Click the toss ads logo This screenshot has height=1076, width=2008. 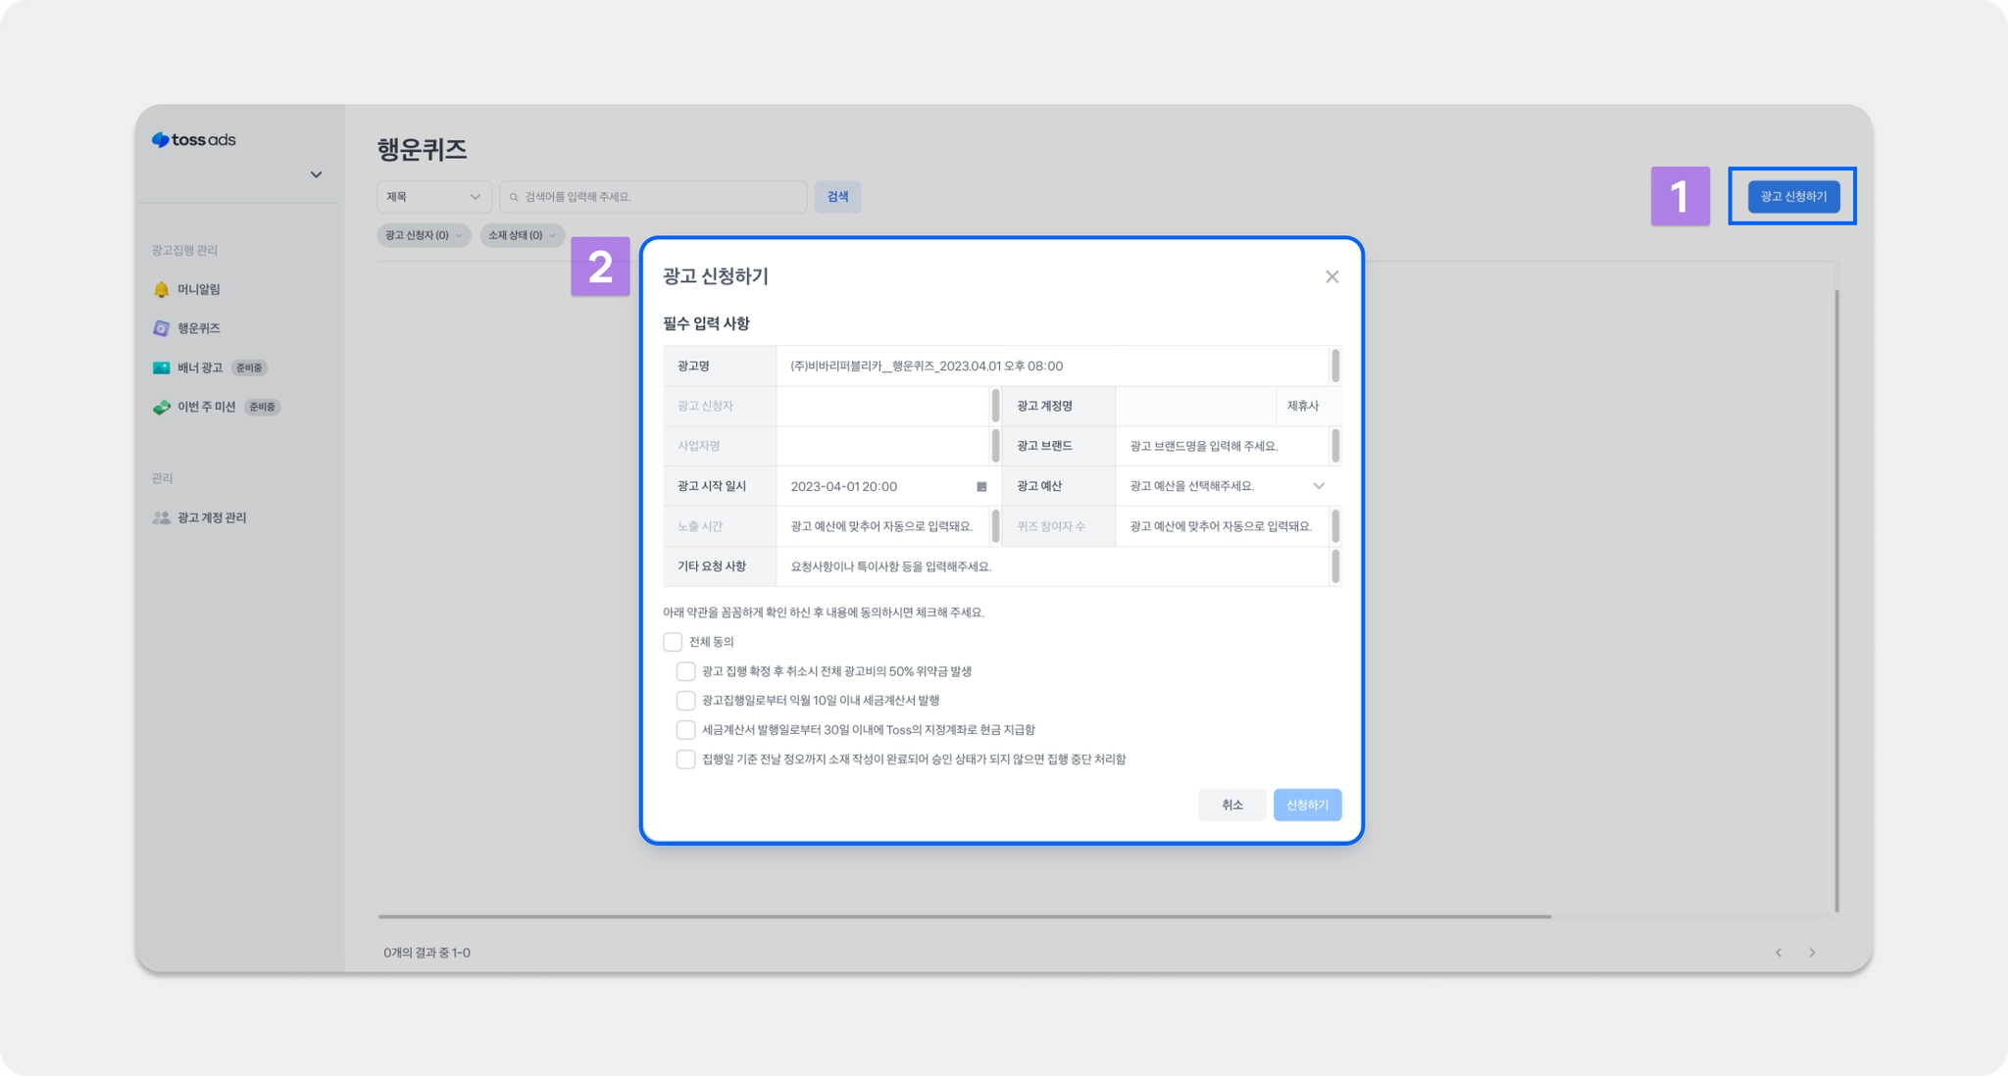[194, 140]
